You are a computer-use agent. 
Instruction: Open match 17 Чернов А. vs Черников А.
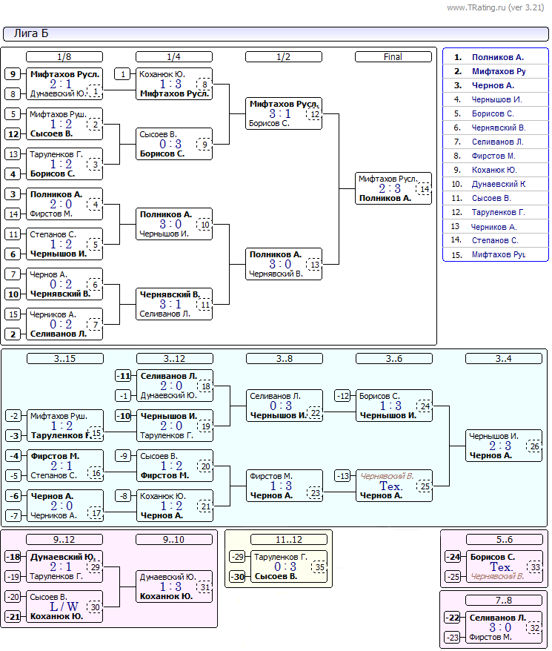[65, 506]
